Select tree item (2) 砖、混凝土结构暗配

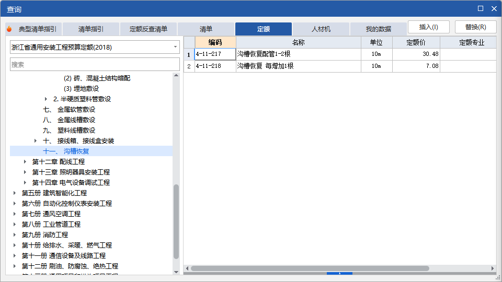97,78
